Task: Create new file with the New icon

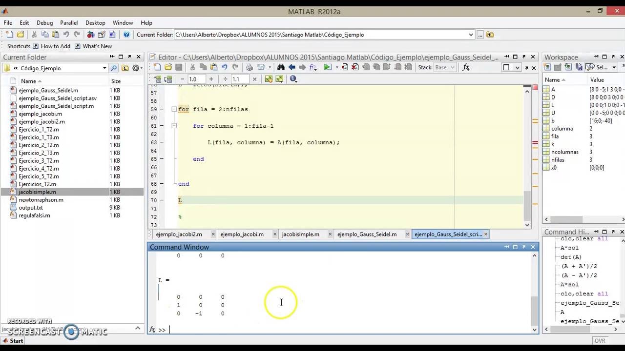Action: click(9, 35)
